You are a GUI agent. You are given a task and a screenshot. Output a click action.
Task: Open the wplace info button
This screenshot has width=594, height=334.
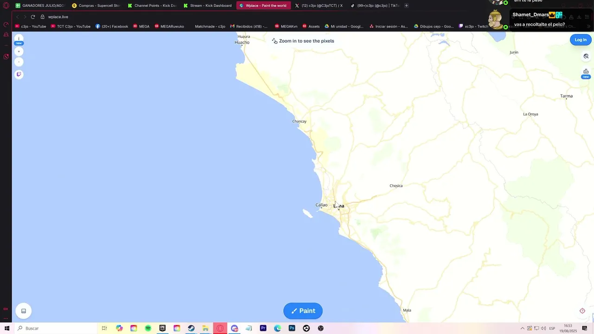19,39
